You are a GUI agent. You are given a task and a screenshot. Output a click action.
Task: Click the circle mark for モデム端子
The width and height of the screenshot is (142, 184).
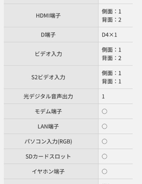(x=104, y=111)
